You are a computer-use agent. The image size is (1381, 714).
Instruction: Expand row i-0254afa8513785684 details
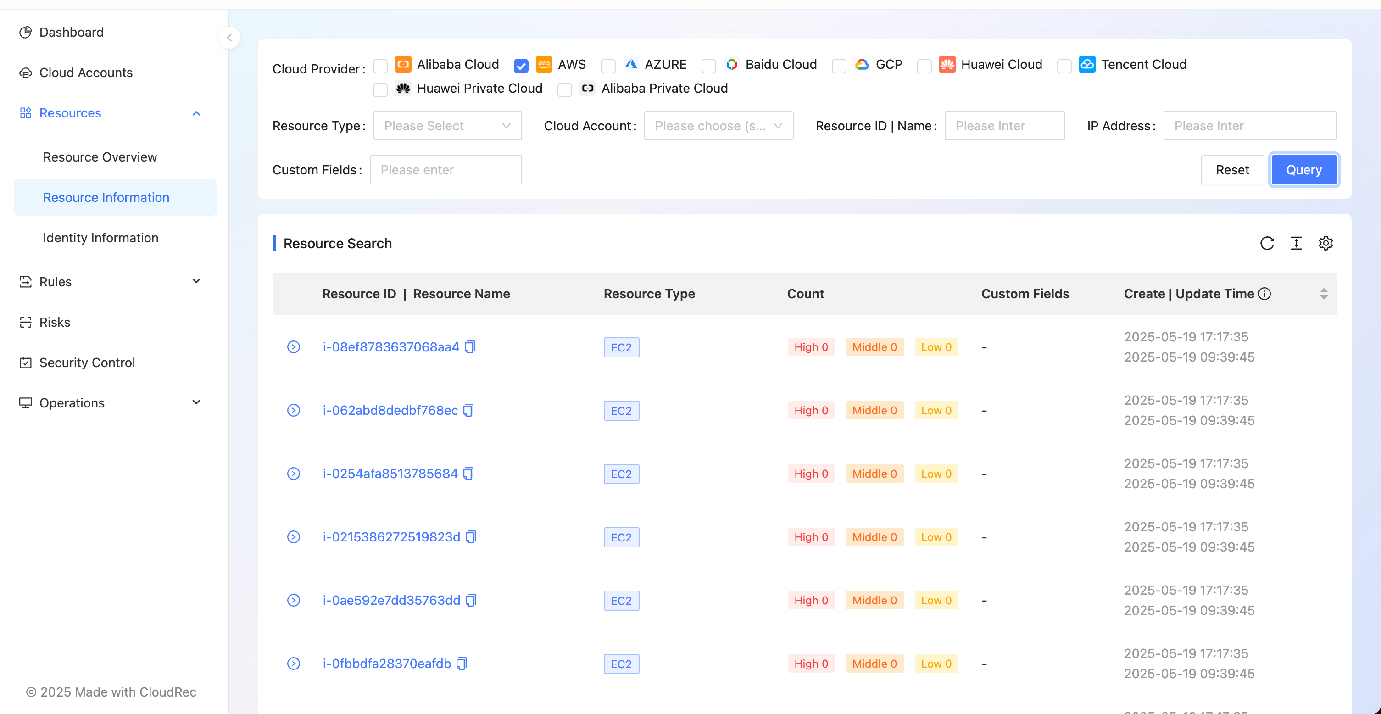293,474
